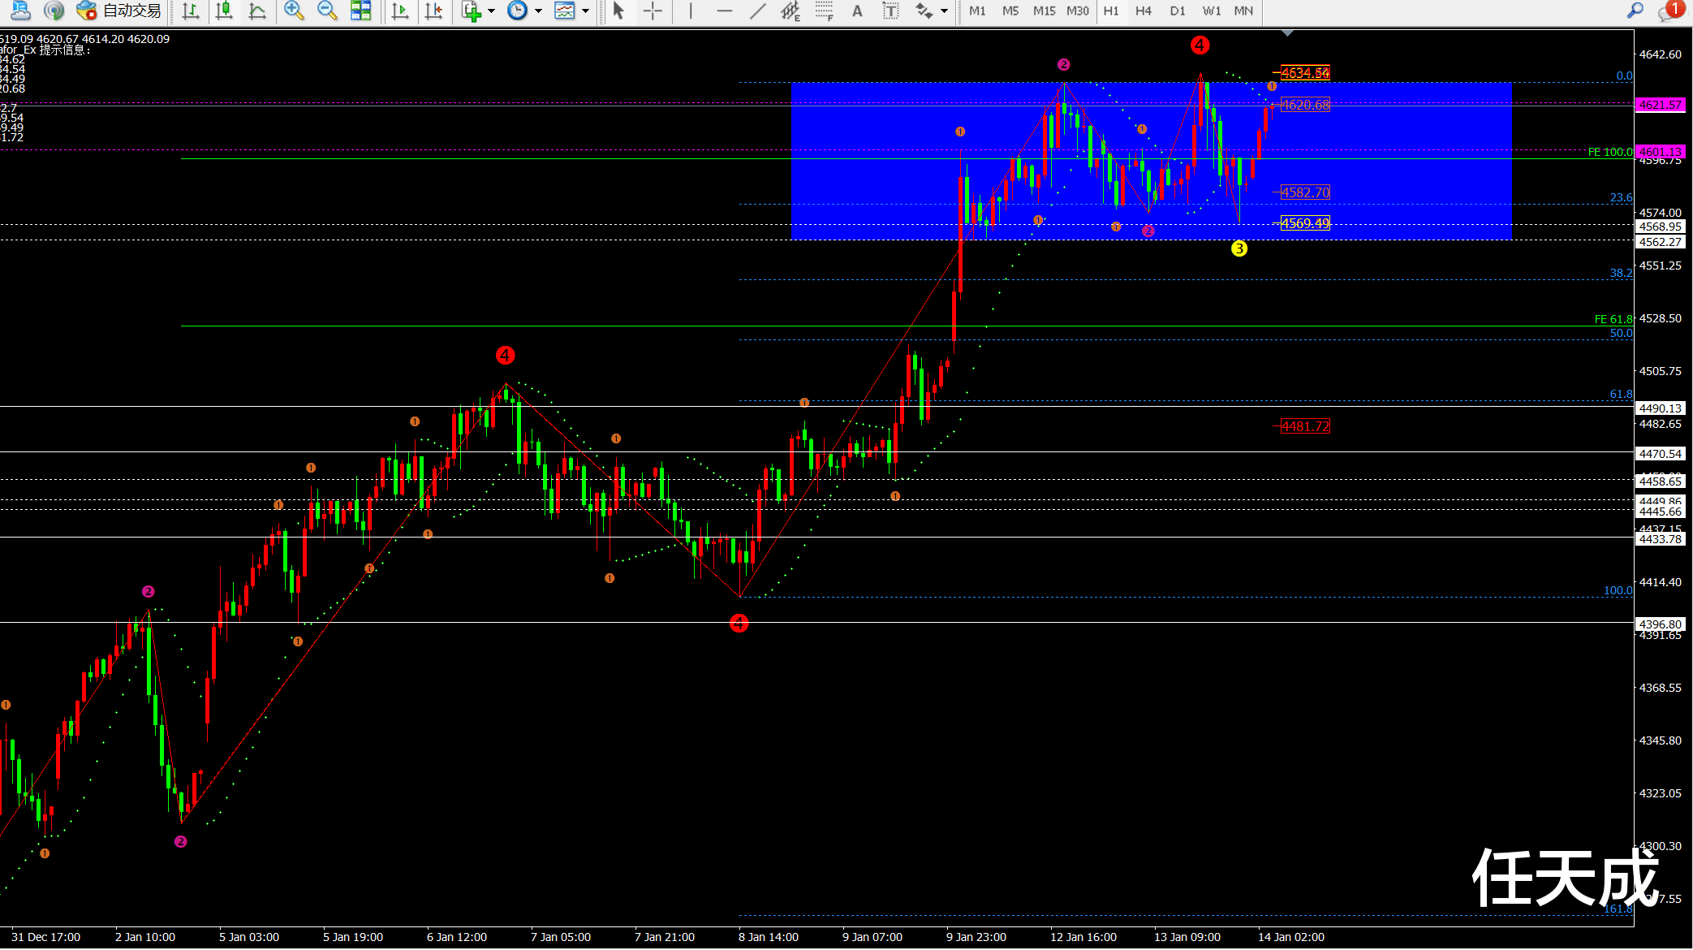
Task: Open the indicators list dropdown arrow
Action: (491, 11)
